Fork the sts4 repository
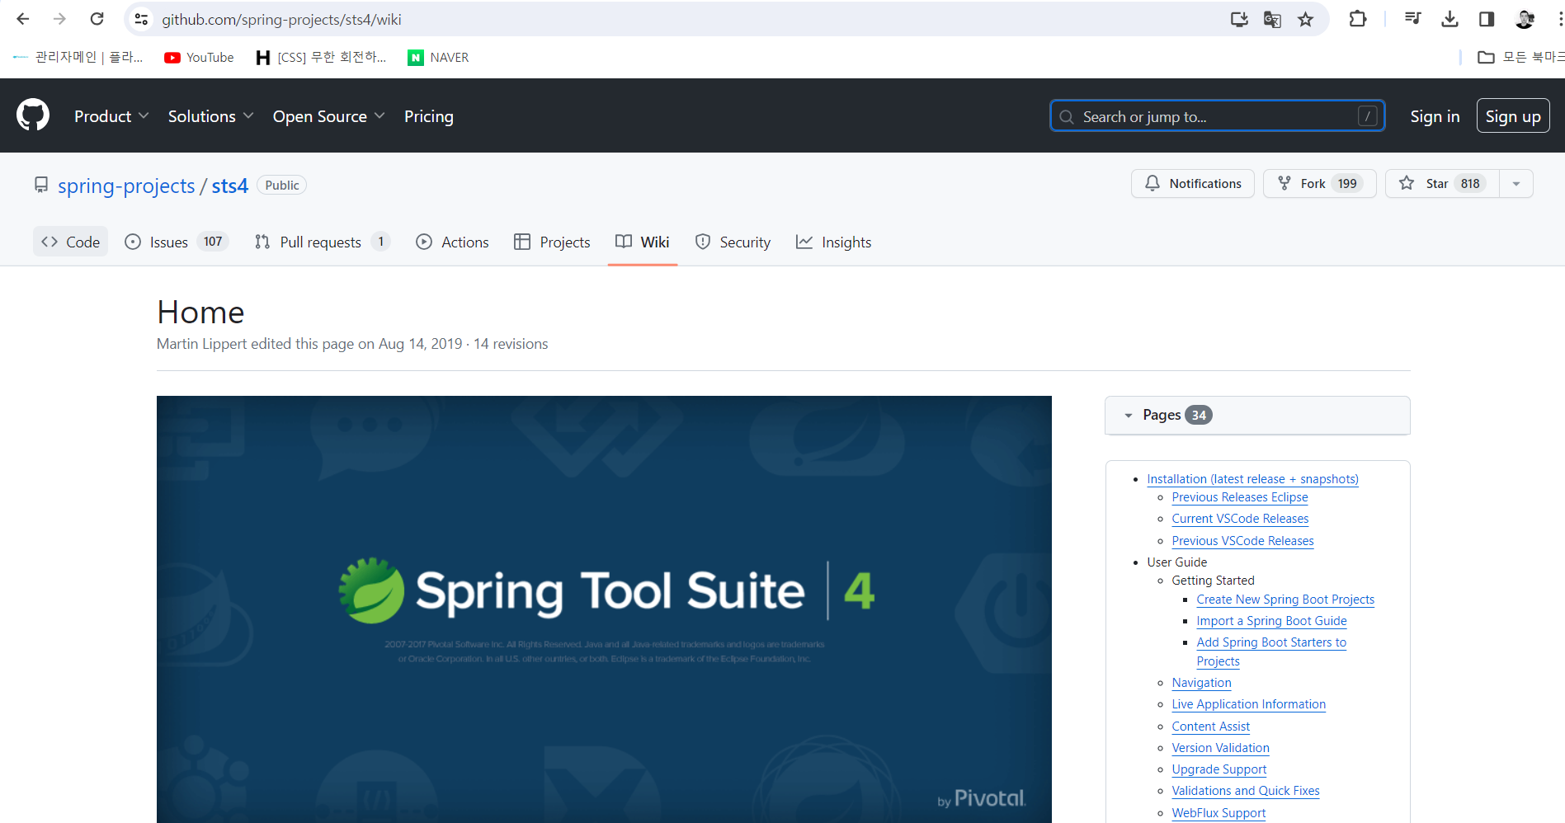This screenshot has height=823, width=1565. coord(1319,183)
